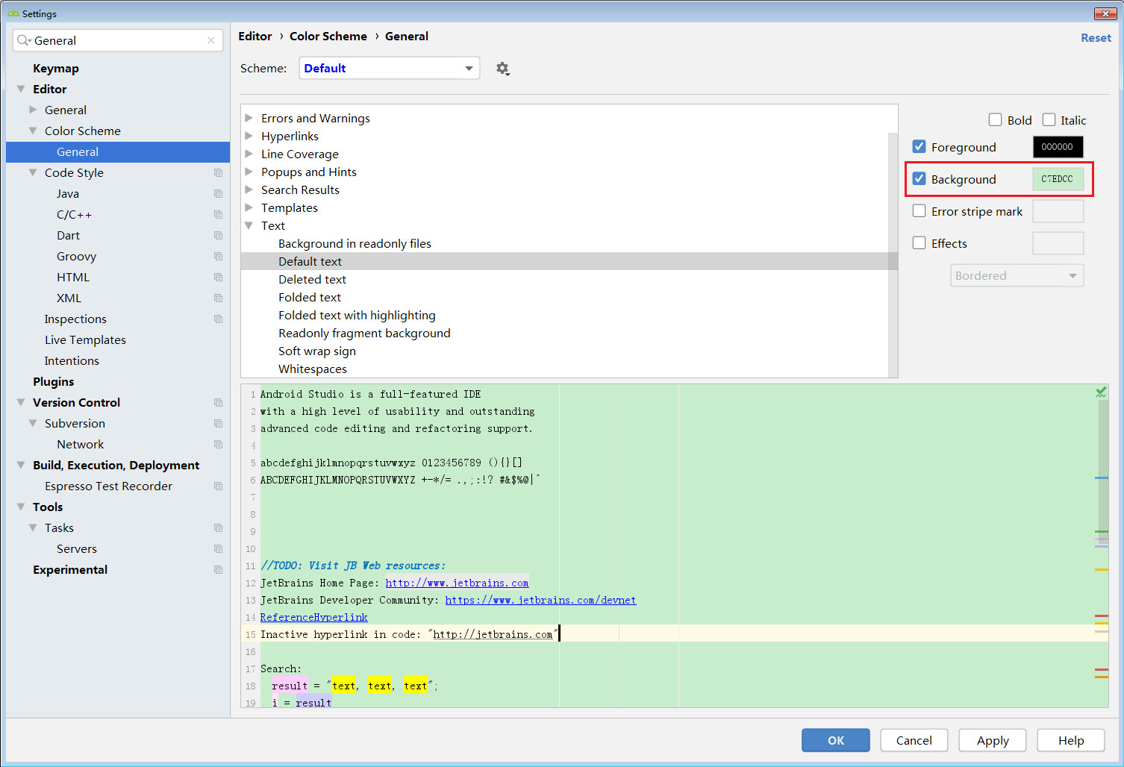The width and height of the screenshot is (1124, 767).
Task: Click the project-level icon next to Subversion
Action: click(x=218, y=424)
